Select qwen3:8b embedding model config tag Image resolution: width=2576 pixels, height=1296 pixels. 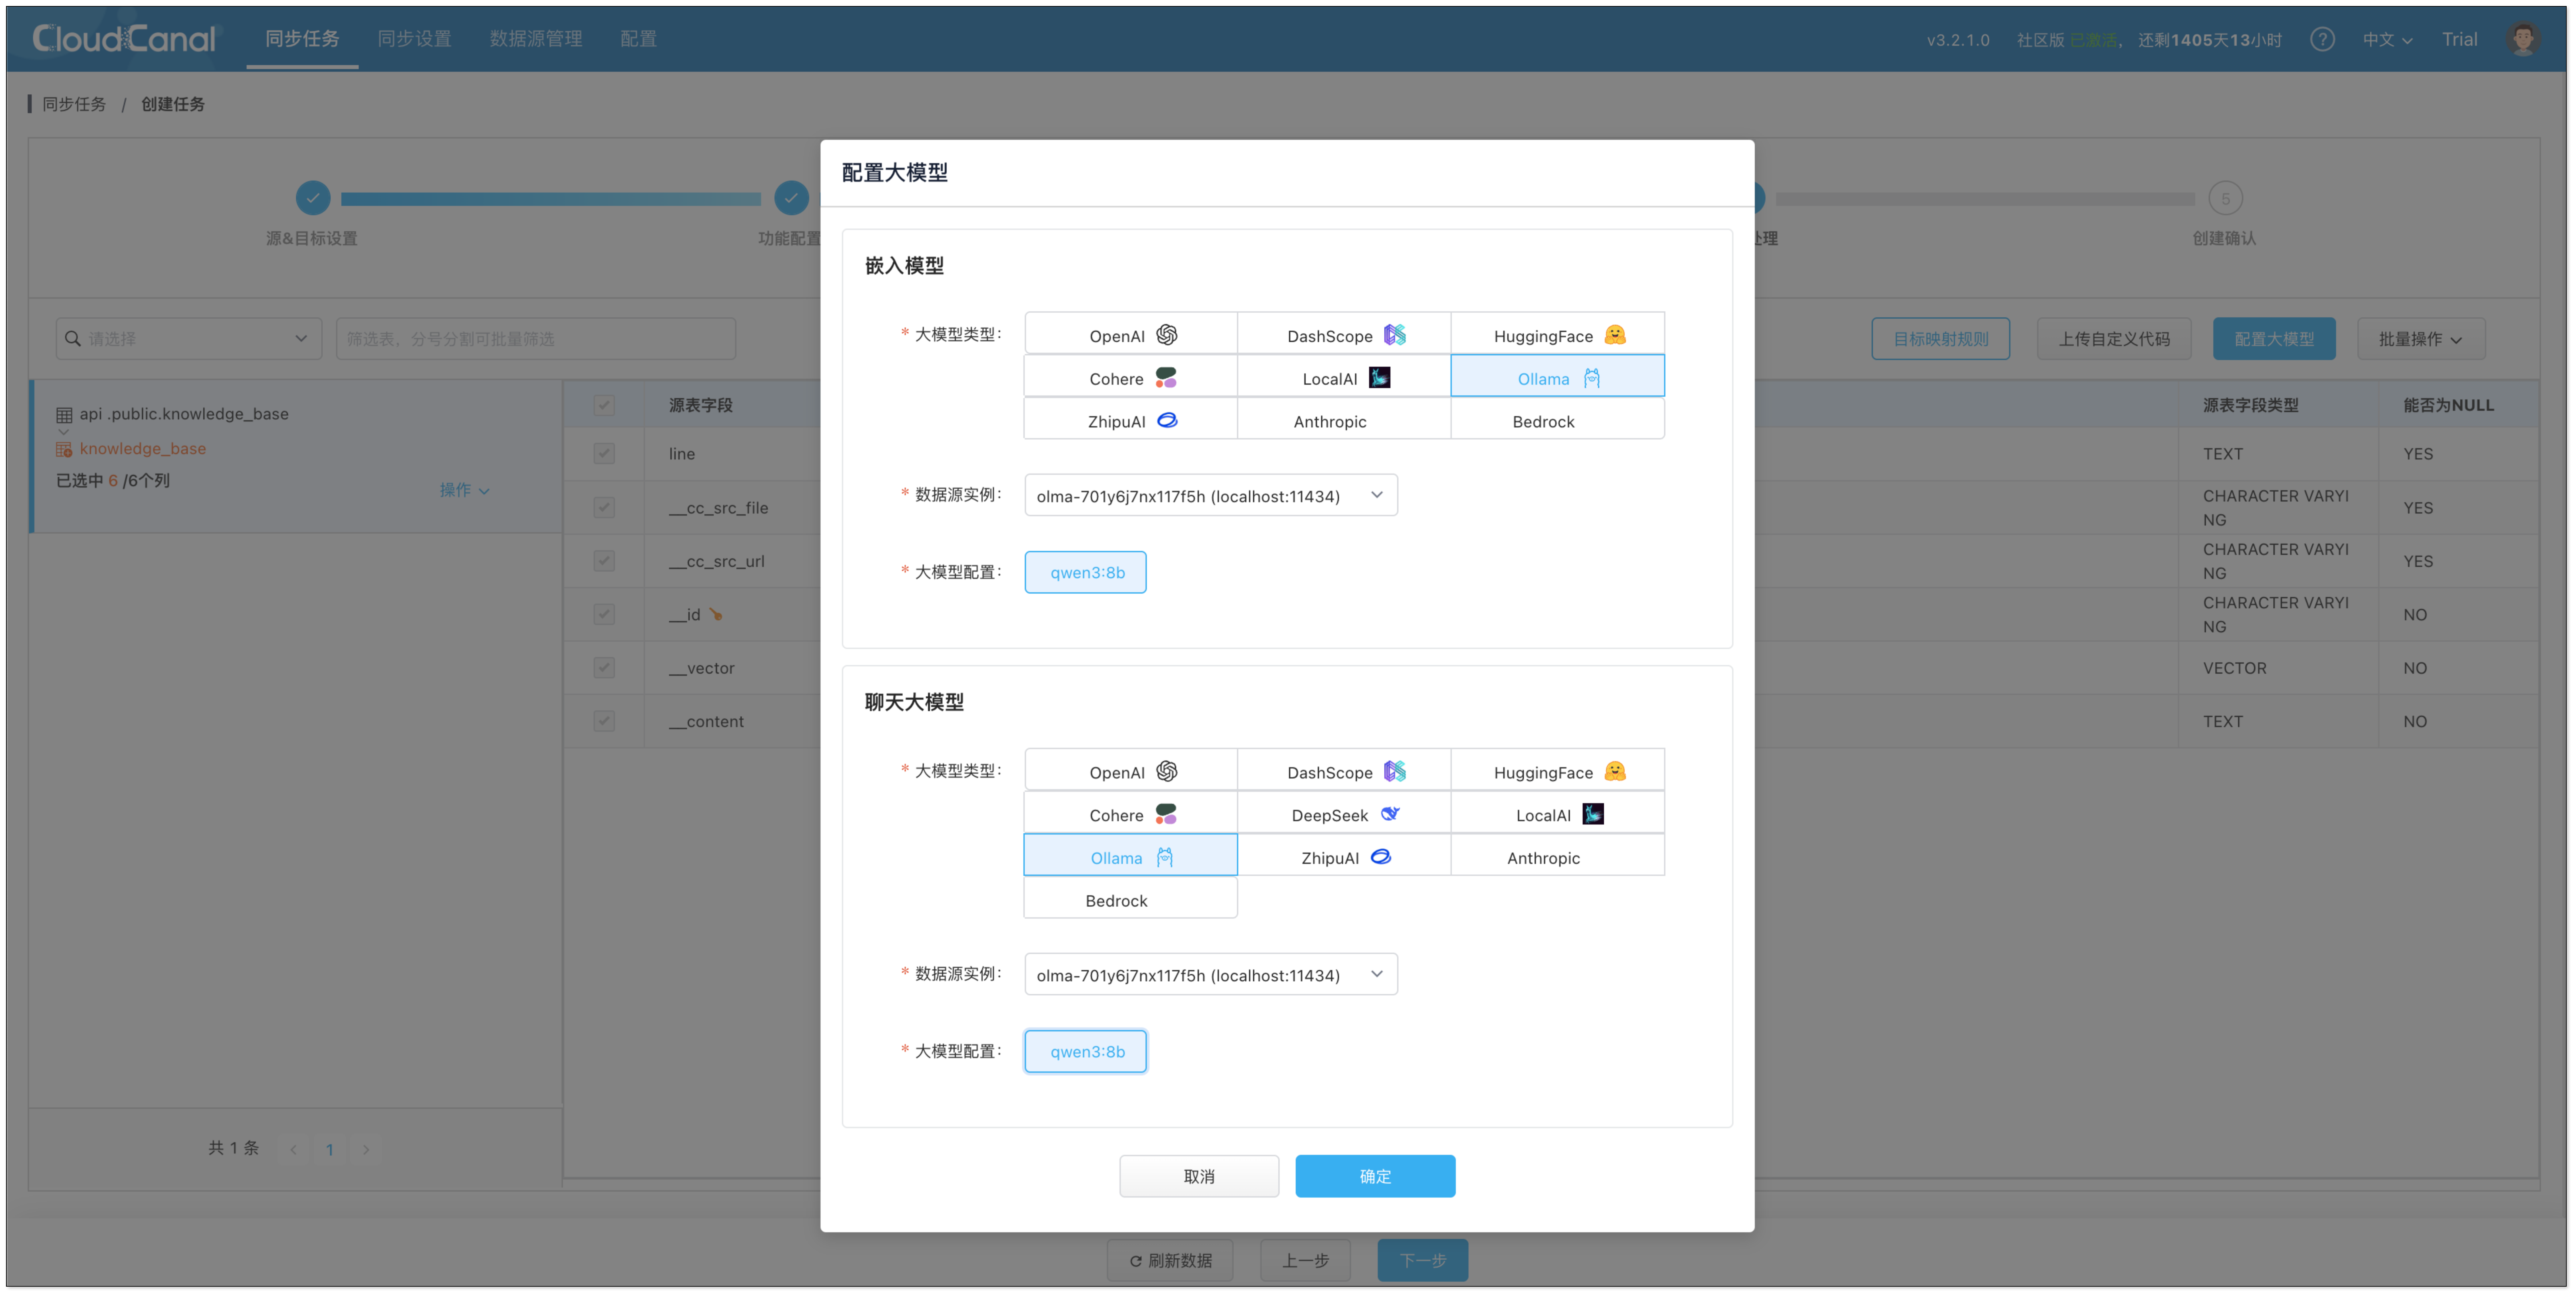(1086, 572)
